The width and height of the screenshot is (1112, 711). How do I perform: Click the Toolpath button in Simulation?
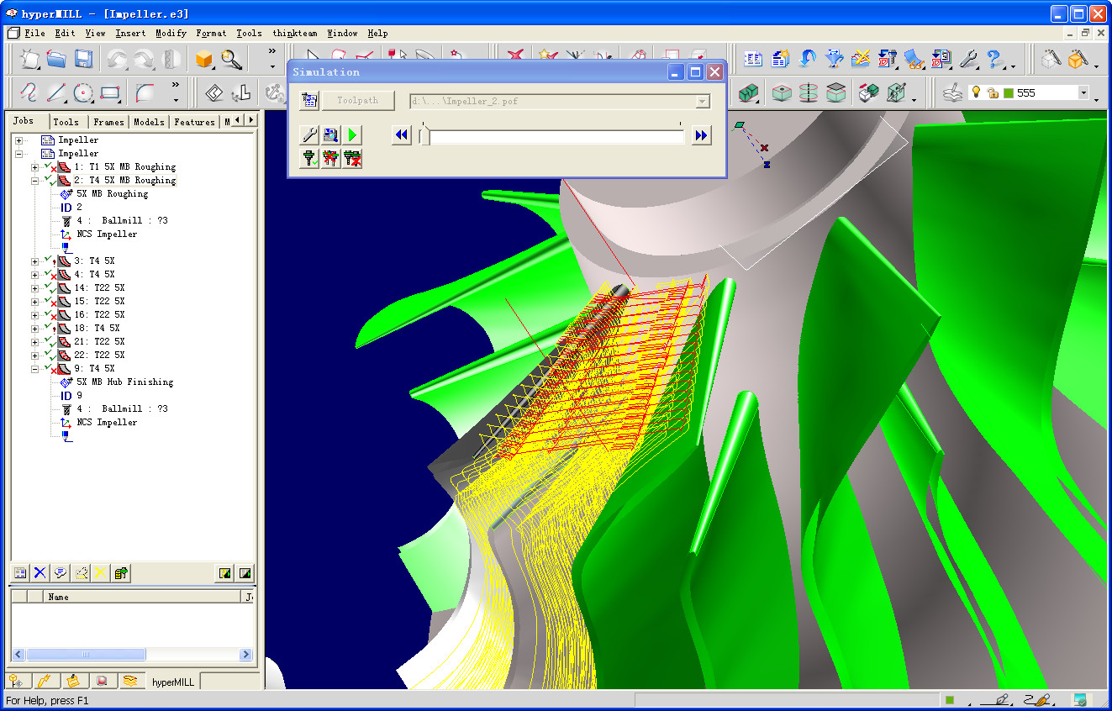pos(358,101)
